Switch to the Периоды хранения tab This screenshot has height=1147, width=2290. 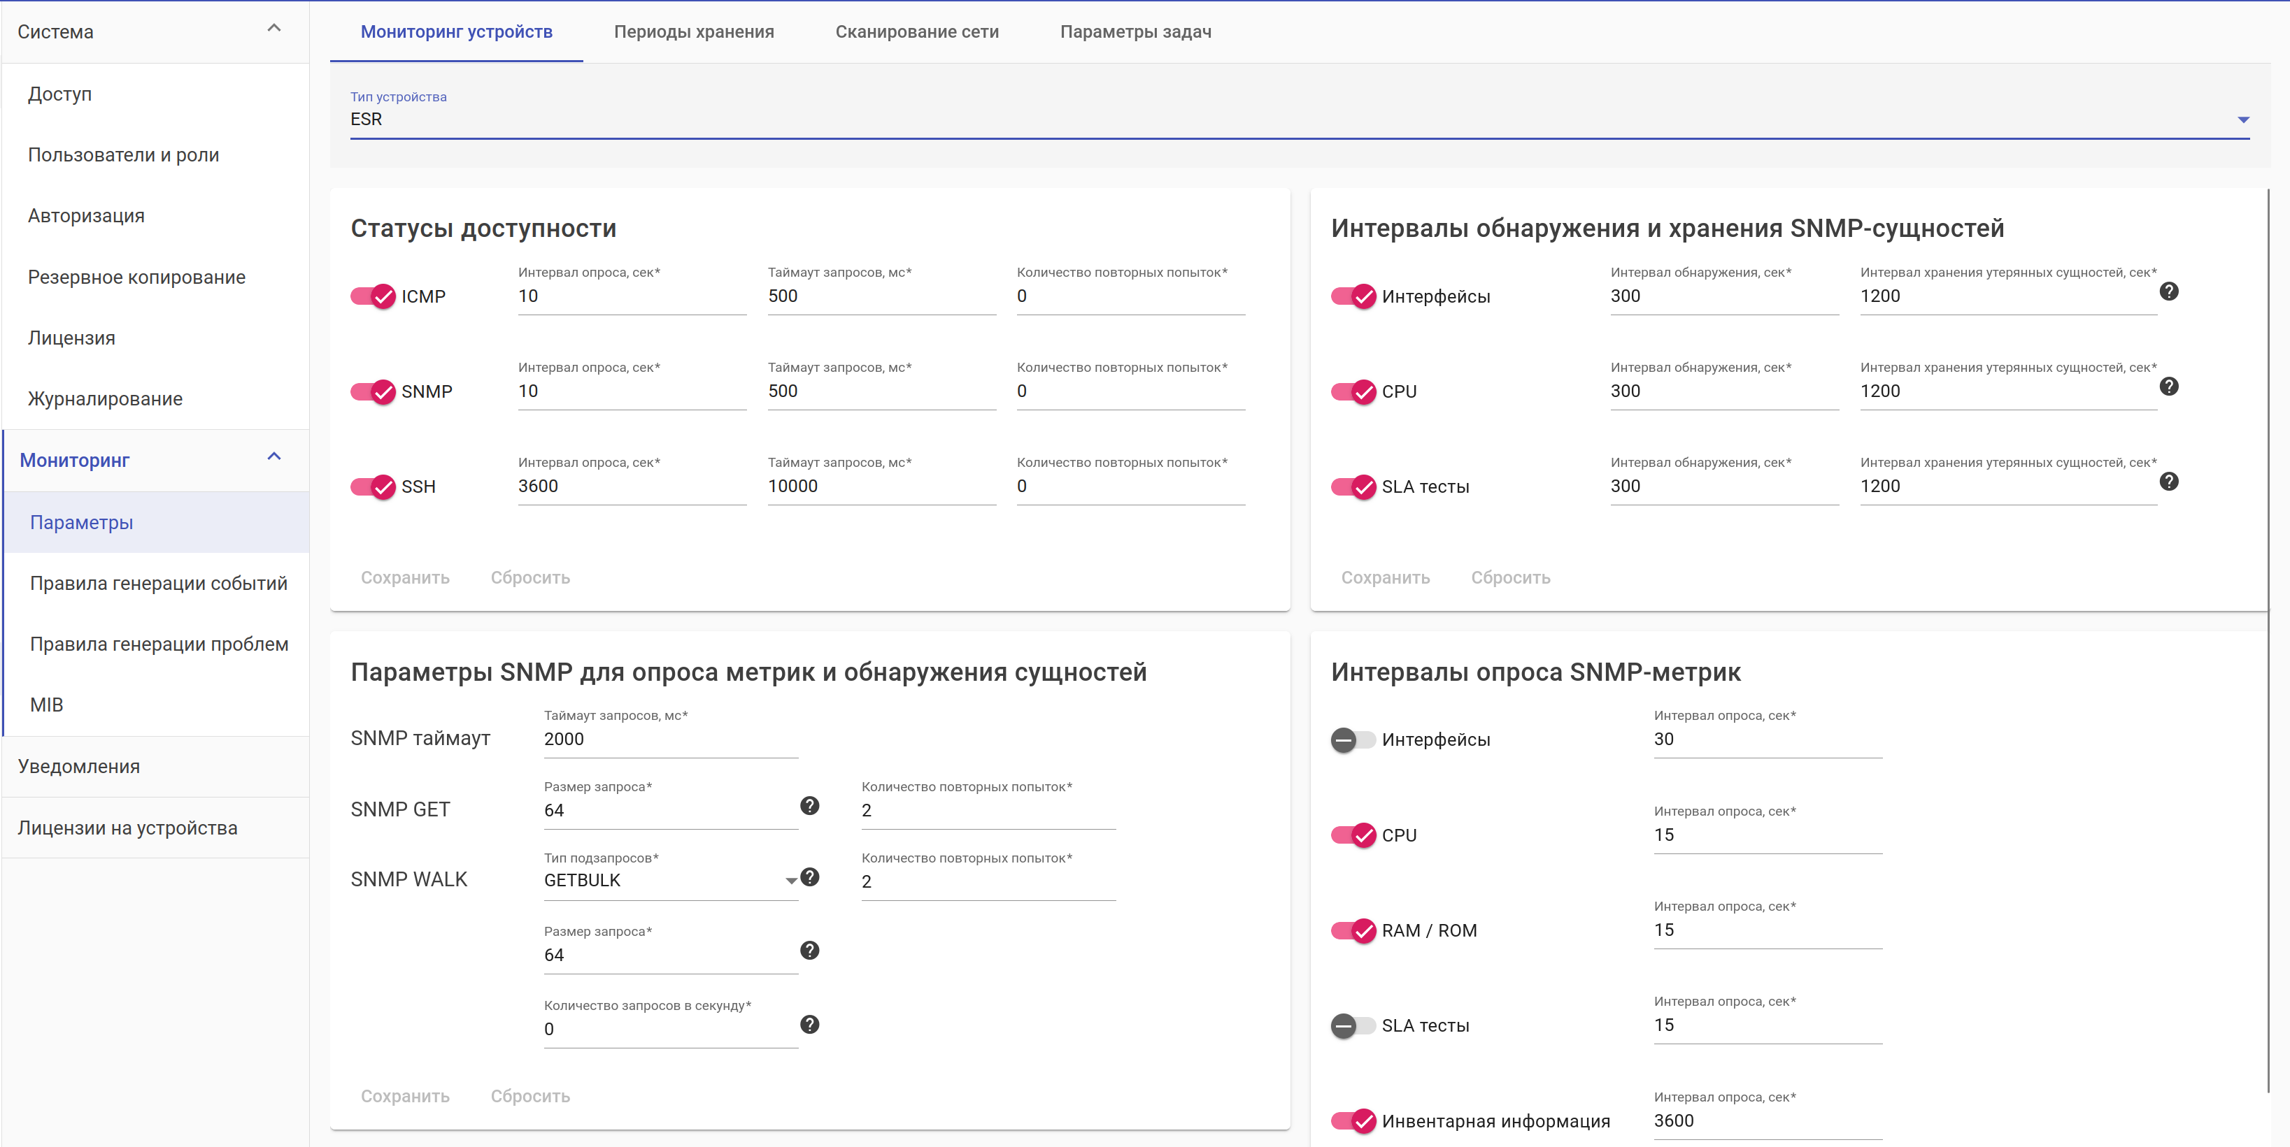[x=693, y=32]
